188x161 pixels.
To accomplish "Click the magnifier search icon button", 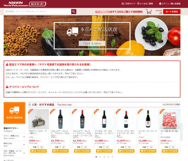I will (74, 12).
